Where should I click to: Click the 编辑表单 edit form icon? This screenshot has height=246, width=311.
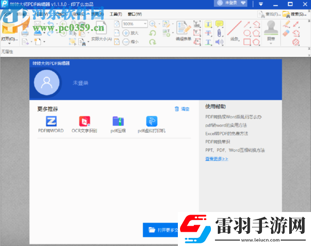click(x=184, y=31)
